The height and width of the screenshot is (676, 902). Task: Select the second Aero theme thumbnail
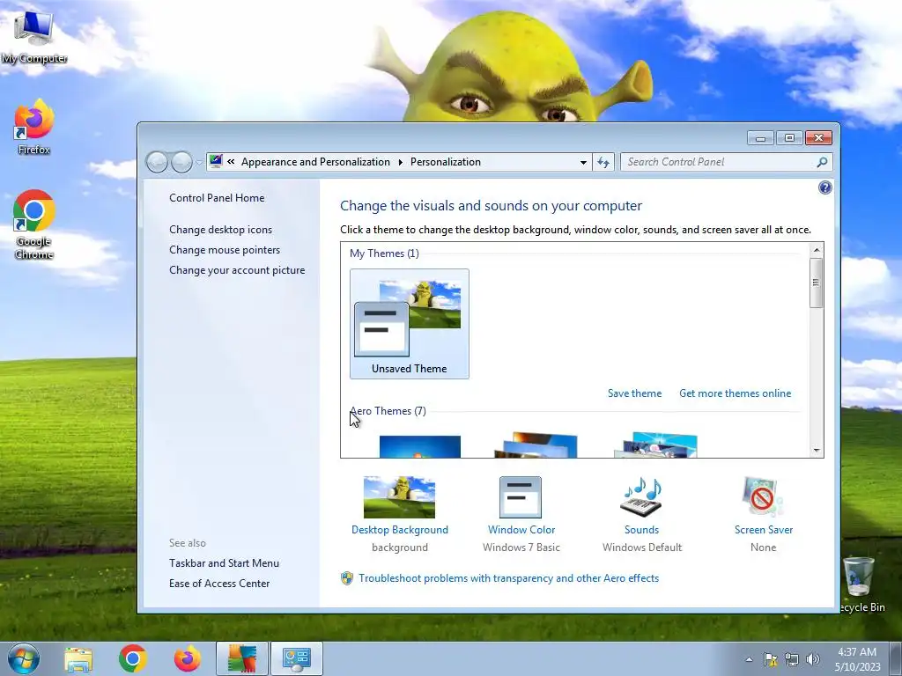click(536, 445)
